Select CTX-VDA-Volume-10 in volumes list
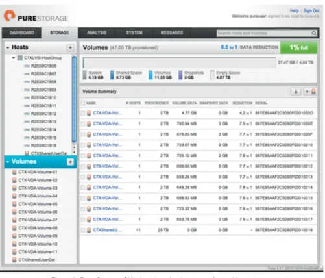Viewport: 325px width, 278px height. [x=38, y=244]
